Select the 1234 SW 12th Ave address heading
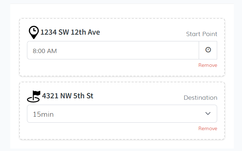Screen dimensions: 242x151 pyautogui.click(x=70, y=32)
